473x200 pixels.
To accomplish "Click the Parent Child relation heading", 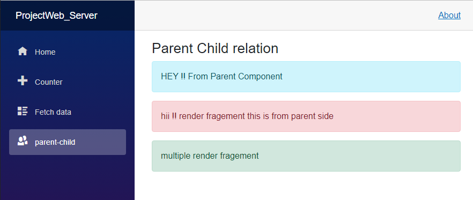I will point(215,48).
